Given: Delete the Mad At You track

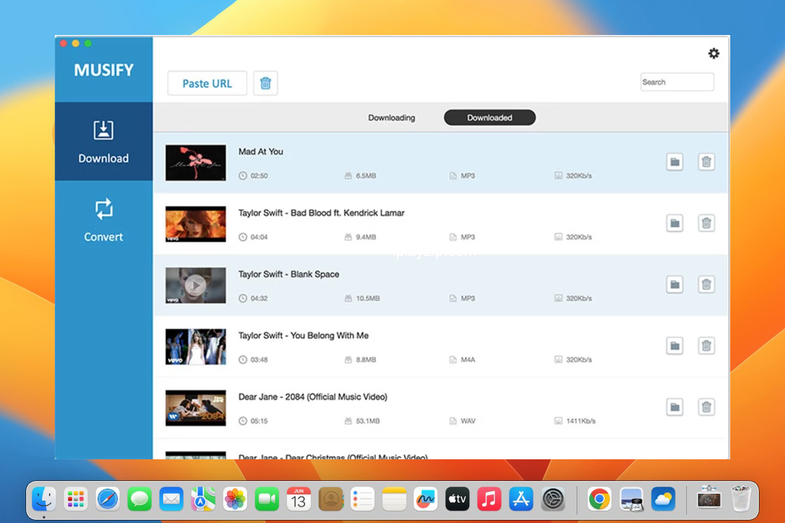Looking at the screenshot, I should [706, 162].
